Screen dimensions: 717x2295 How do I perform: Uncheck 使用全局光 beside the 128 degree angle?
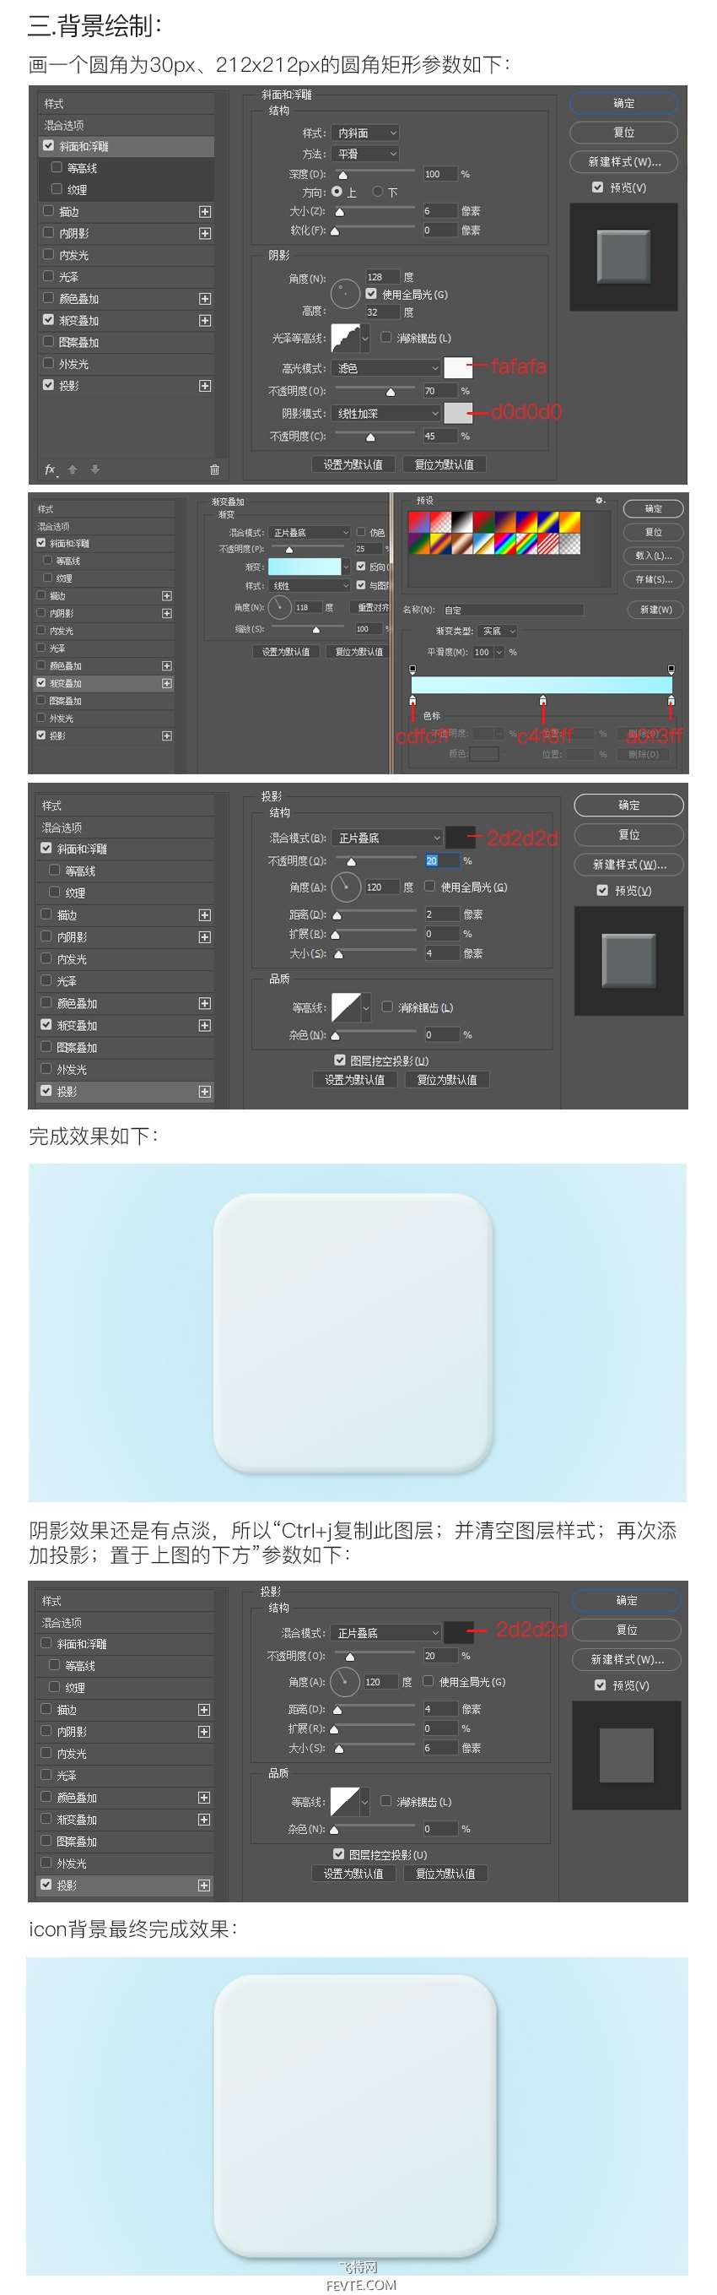[371, 294]
